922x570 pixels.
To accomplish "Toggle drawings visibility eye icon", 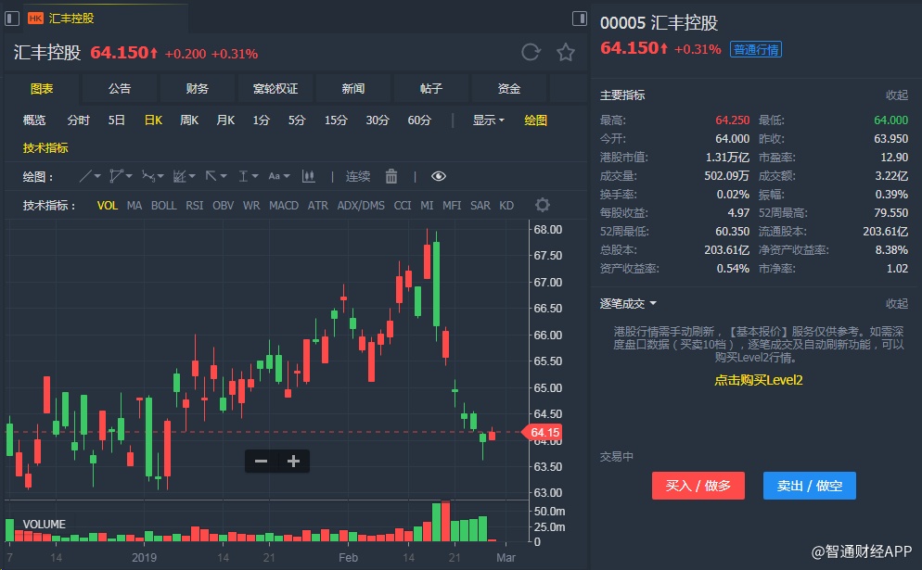I will pos(439,176).
